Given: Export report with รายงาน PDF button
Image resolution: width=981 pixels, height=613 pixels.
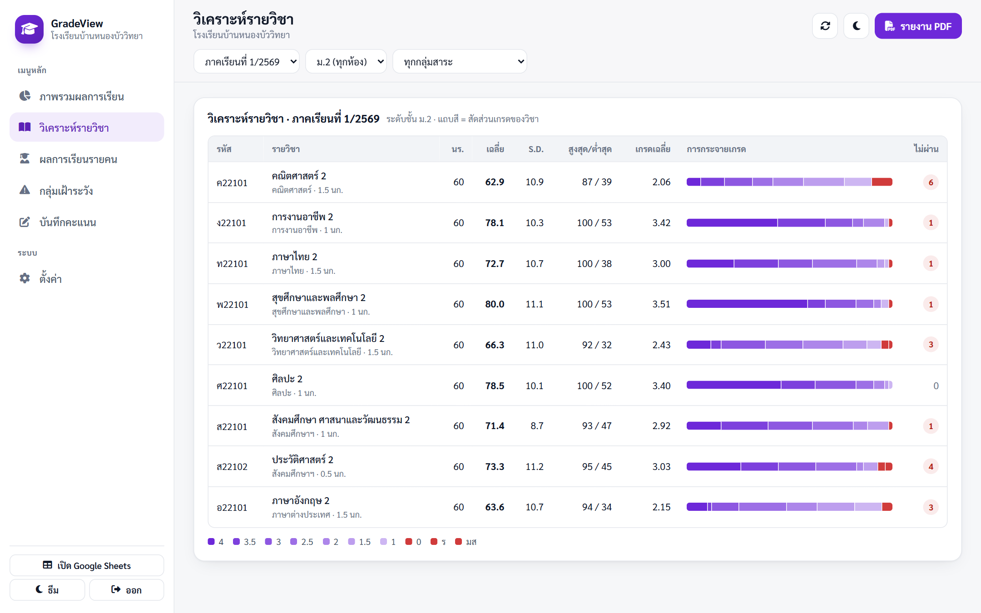Looking at the screenshot, I should (x=918, y=26).
